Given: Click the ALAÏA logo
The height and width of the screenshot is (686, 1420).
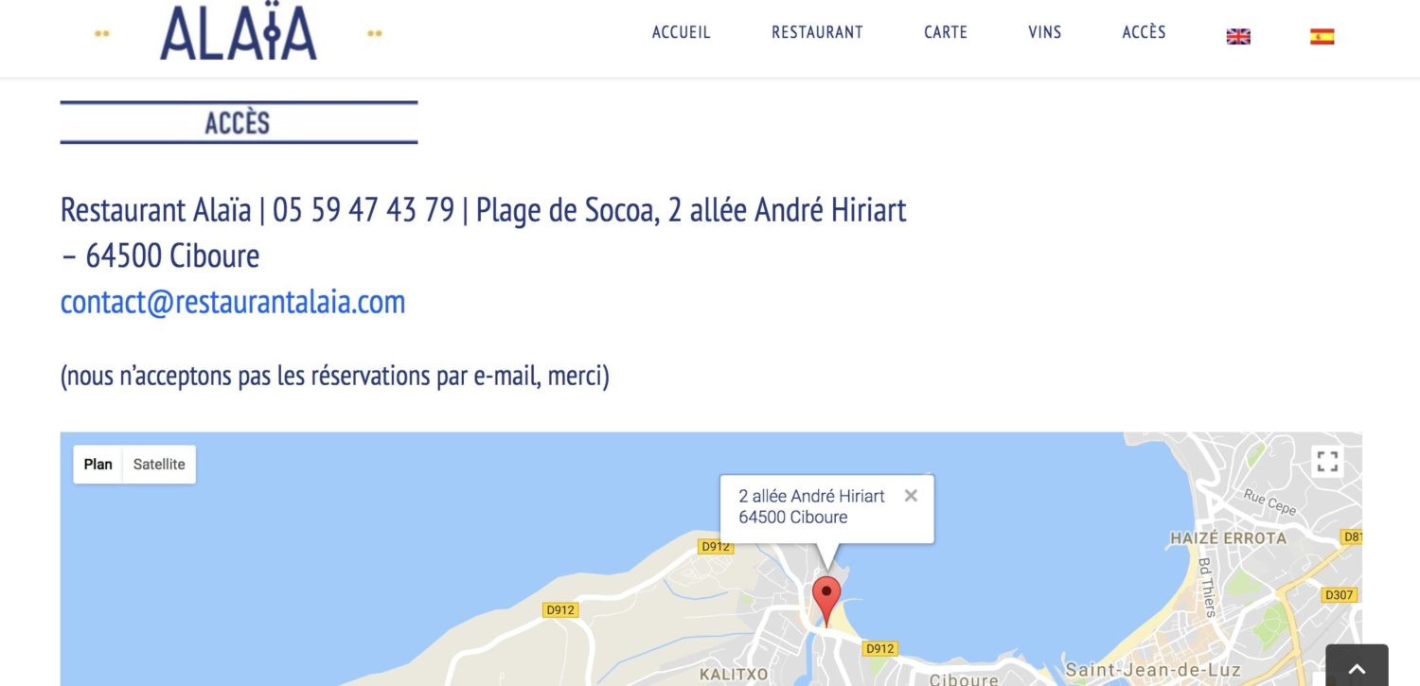Looking at the screenshot, I should click(x=239, y=33).
